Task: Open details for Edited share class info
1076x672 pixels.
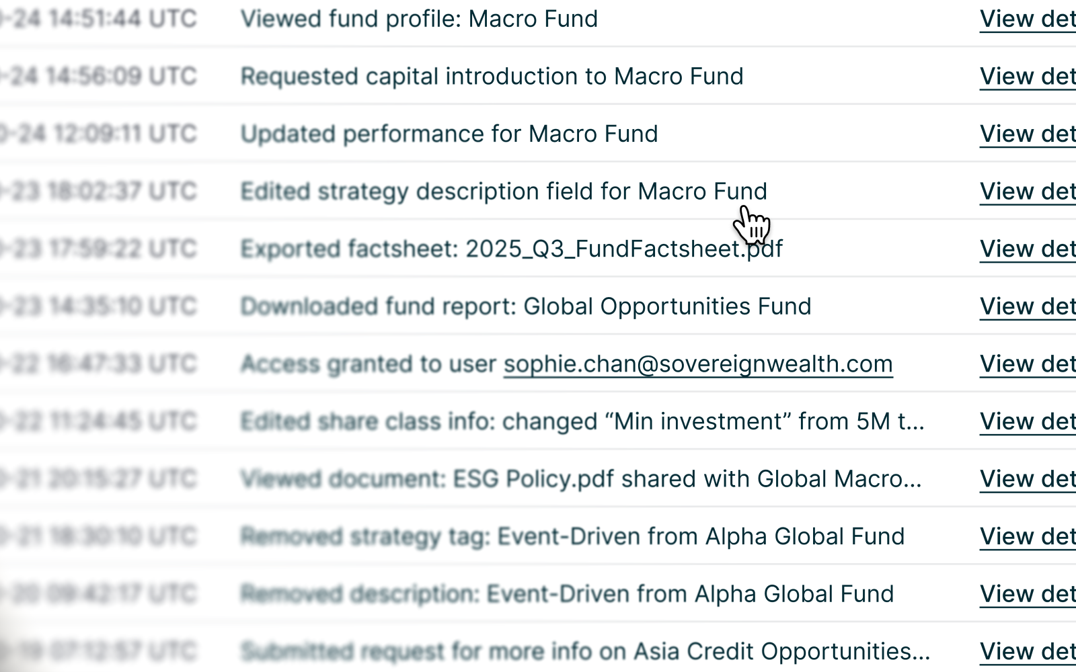Action: 1028,421
